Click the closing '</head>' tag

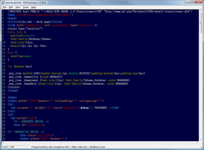[x=13, y=90]
